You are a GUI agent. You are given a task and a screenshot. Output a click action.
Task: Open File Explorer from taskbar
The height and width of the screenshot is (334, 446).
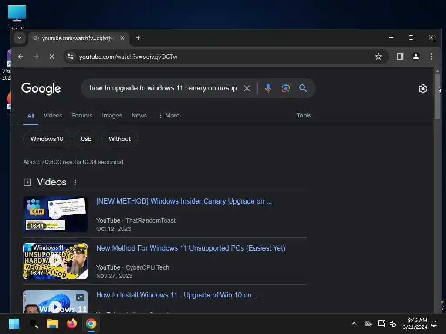[53, 324]
